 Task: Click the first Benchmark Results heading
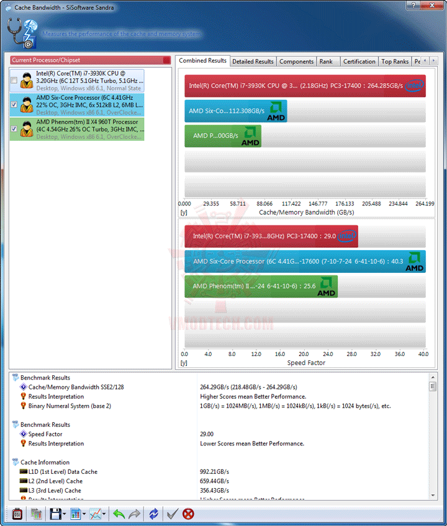coord(45,377)
